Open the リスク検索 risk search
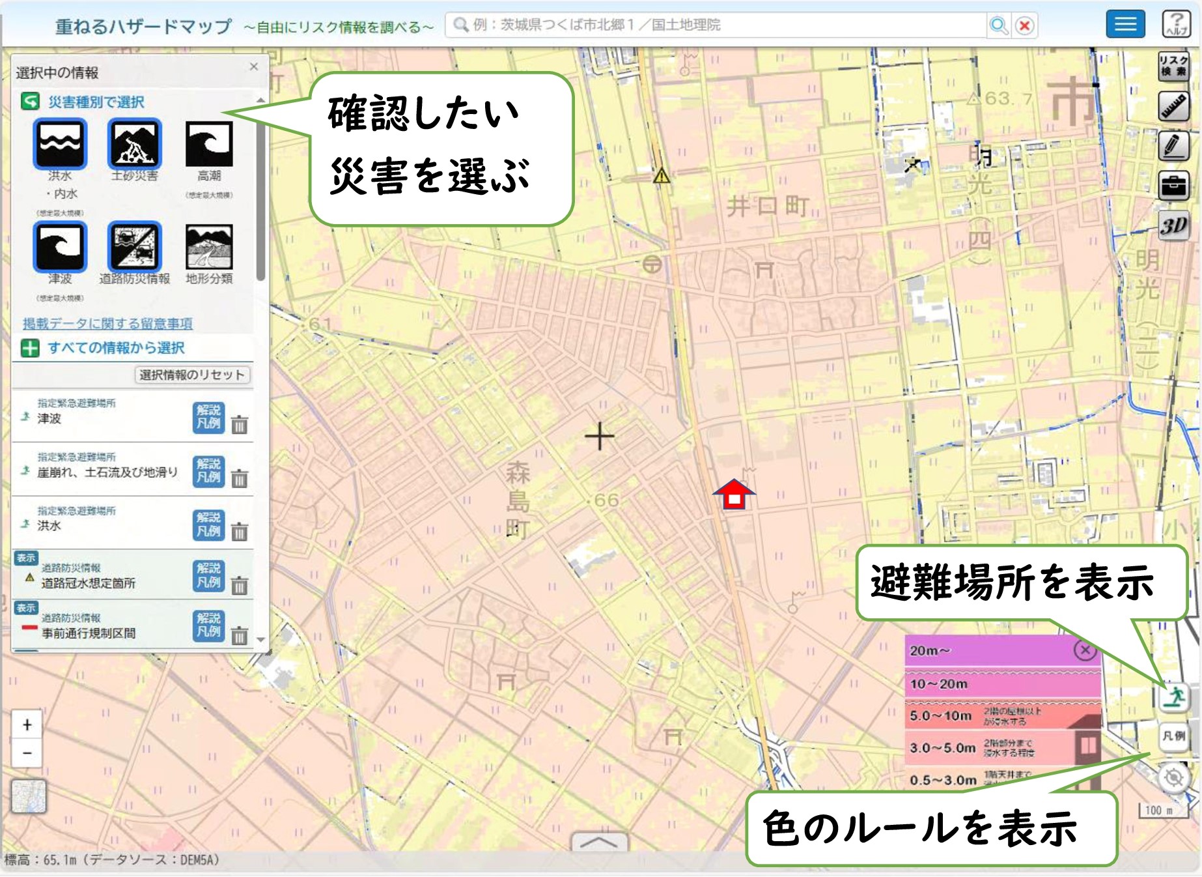 (1173, 66)
